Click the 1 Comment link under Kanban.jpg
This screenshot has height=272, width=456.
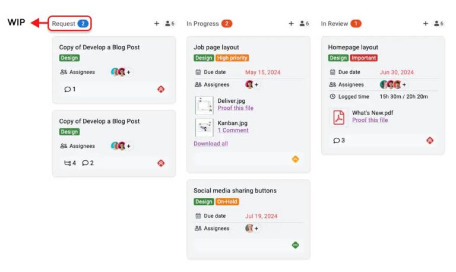[x=233, y=130]
